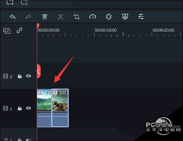
Task: Click the red scissors on the playhead
Action: click(x=39, y=71)
